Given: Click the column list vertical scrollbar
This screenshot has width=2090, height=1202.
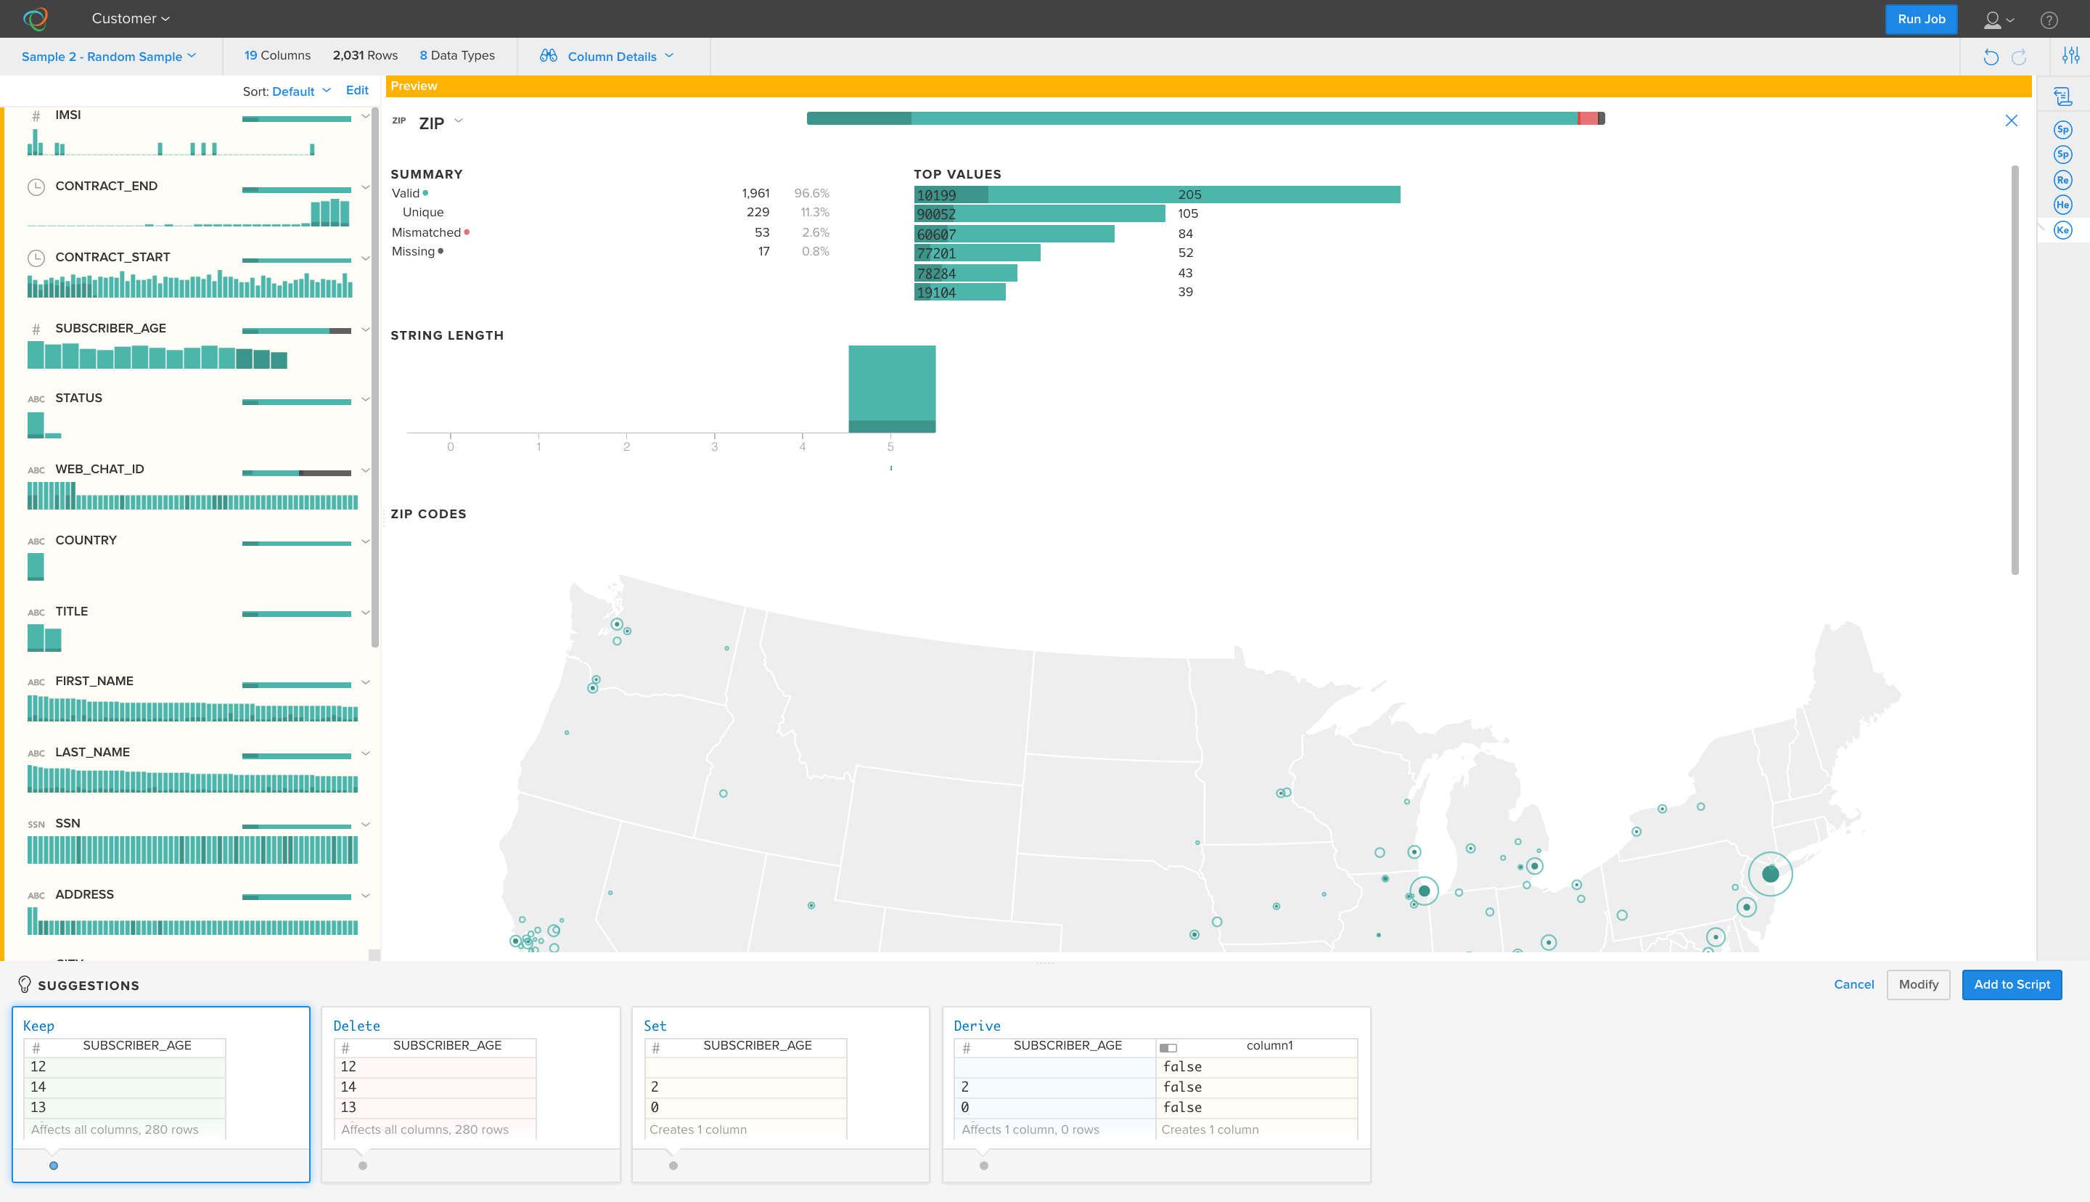Looking at the screenshot, I should [374, 377].
